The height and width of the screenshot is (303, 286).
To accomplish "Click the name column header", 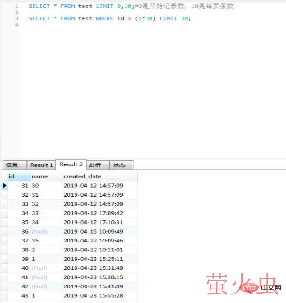I will pyautogui.click(x=45, y=176).
